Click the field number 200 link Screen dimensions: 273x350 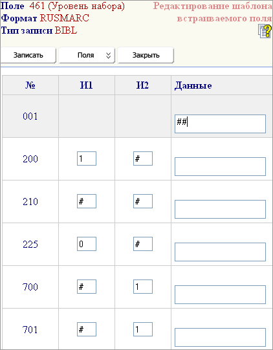[x=30, y=159]
